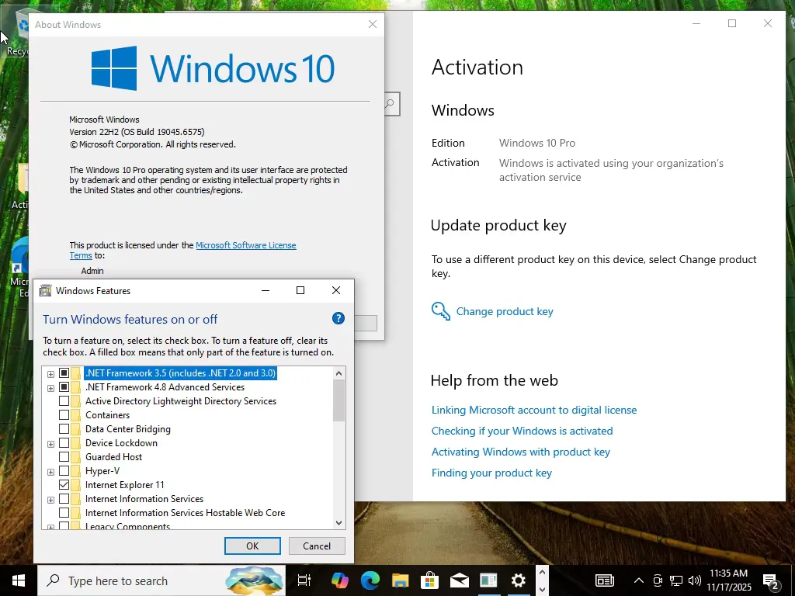795x596 pixels.
Task: Open Task View from taskbar
Action: tap(304, 580)
